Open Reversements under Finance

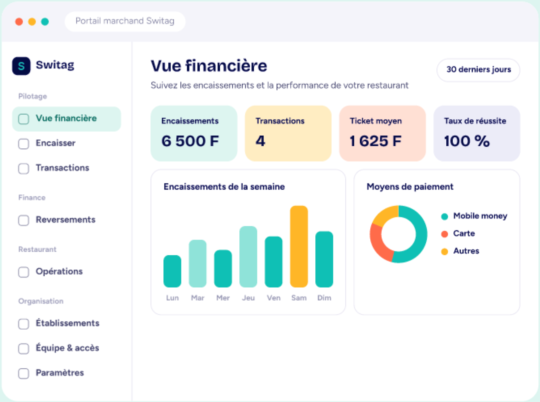(x=67, y=220)
